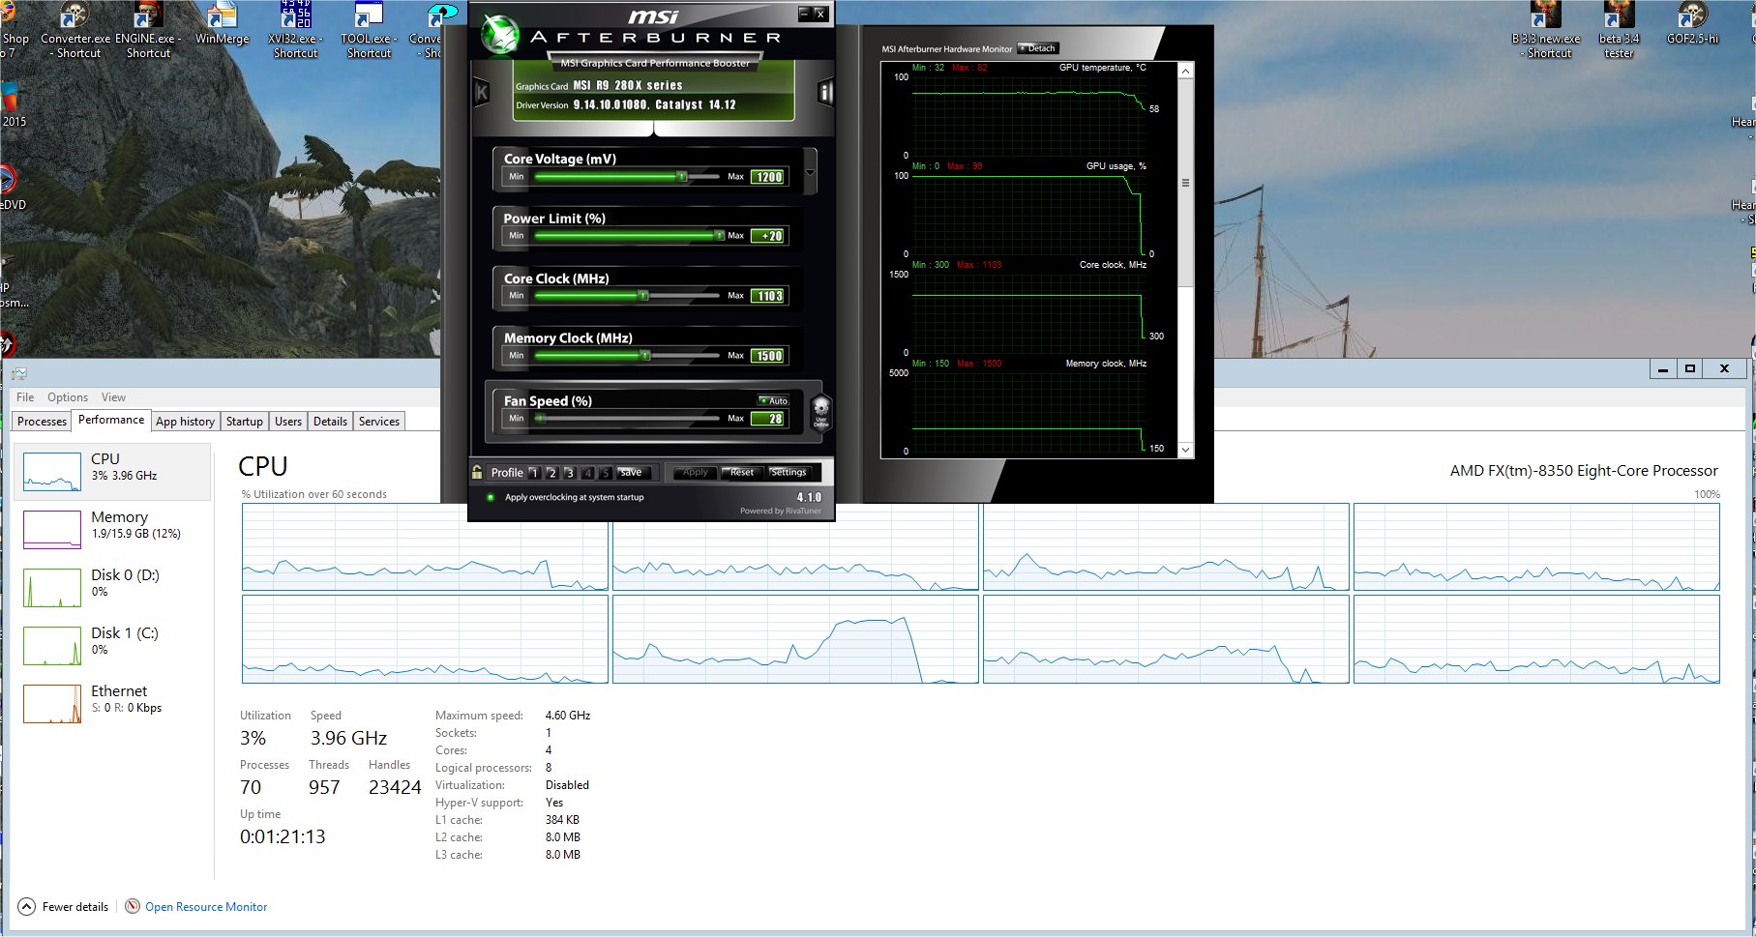Click the hardware monitor scrollbar thumb
This screenshot has height=937, width=1756.
point(1185,184)
